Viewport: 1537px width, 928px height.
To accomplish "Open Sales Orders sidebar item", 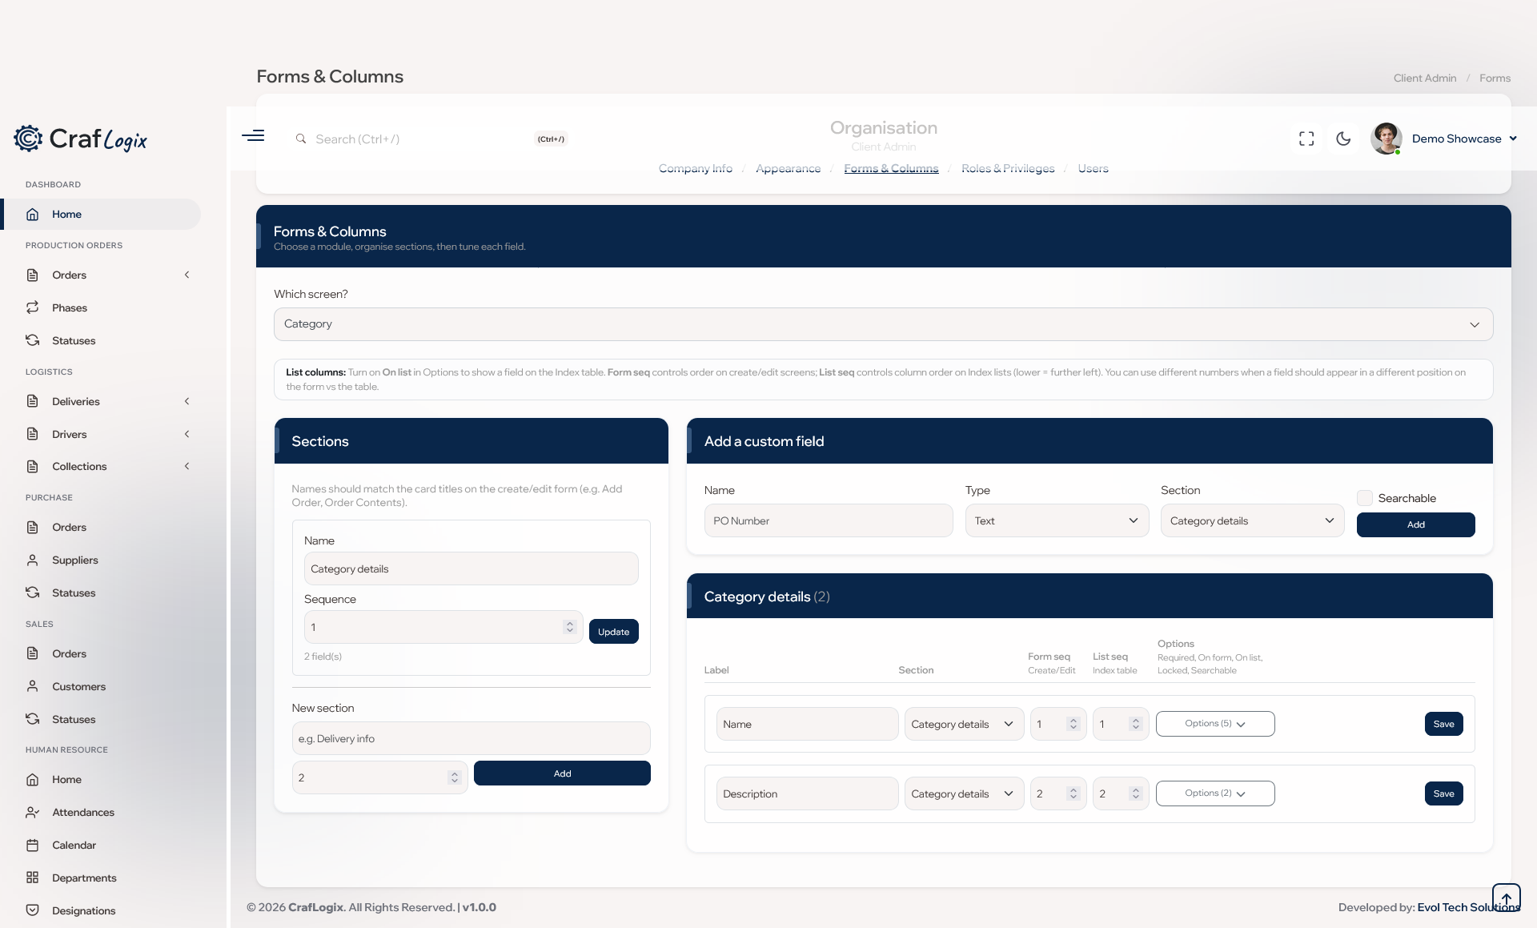I will pyautogui.click(x=101, y=653).
